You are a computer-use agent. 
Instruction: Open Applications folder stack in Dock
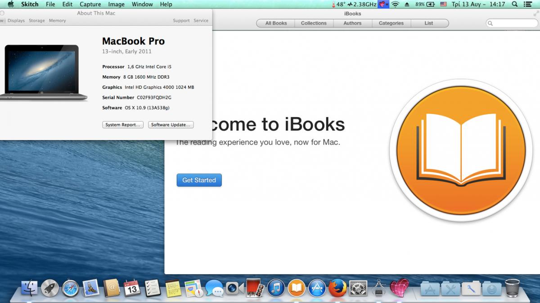(x=430, y=288)
